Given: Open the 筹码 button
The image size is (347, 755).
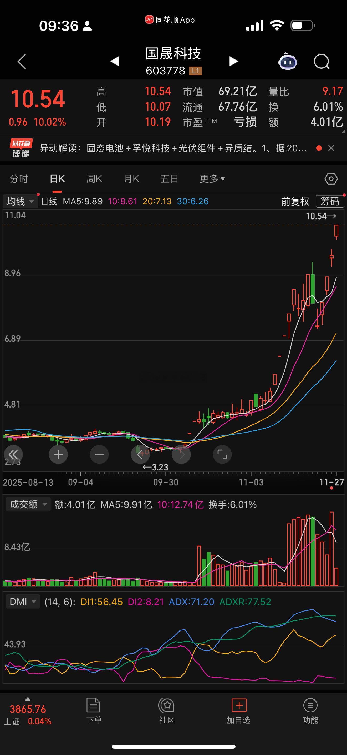Looking at the screenshot, I should pyautogui.click(x=330, y=201).
